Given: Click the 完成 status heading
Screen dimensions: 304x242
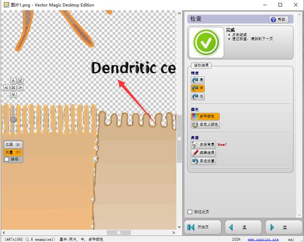Looking at the screenshot, I should tap(230, 30).
